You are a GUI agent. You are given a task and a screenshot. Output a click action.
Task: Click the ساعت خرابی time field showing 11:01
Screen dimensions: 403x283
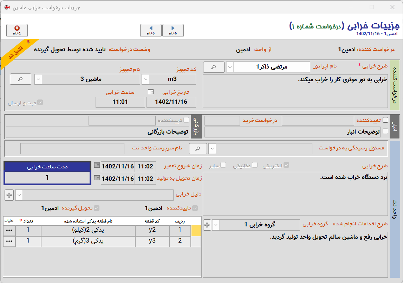pyautogui.click(x=120, y=102)
